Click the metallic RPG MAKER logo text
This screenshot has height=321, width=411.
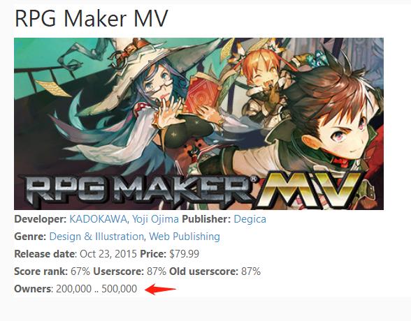(x=137, y=189)
